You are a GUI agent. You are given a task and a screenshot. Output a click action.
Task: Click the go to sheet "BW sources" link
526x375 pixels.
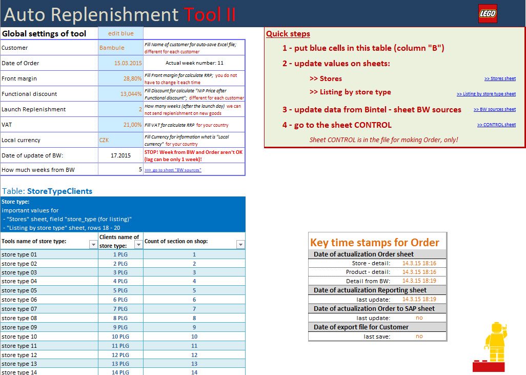[x=173, y=170]
